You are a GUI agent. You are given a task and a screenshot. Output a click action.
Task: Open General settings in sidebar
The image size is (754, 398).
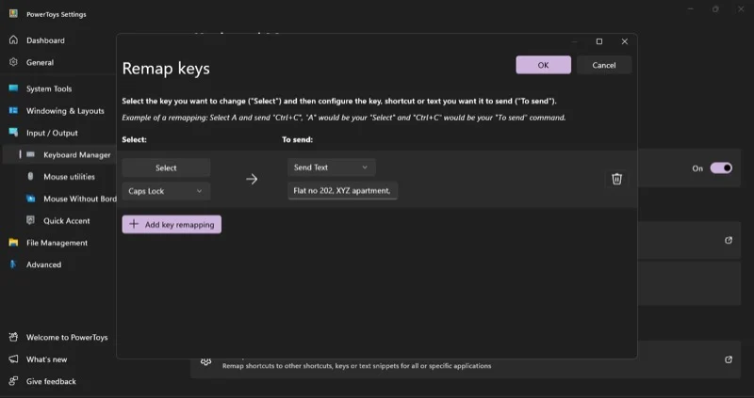coord(40,62)
